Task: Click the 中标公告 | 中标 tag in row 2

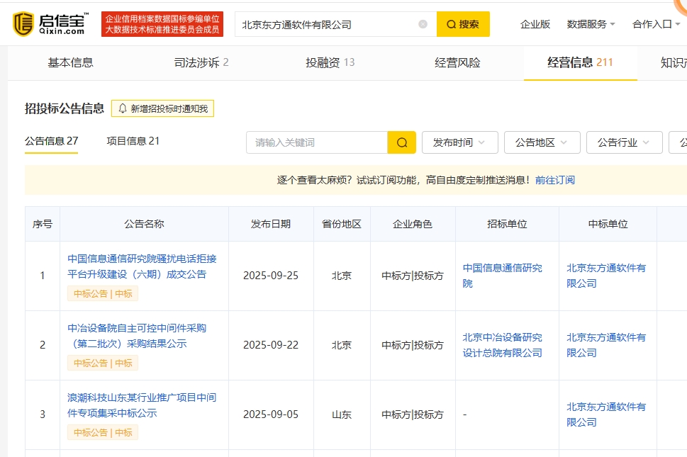Action: (x=103, y=363)
